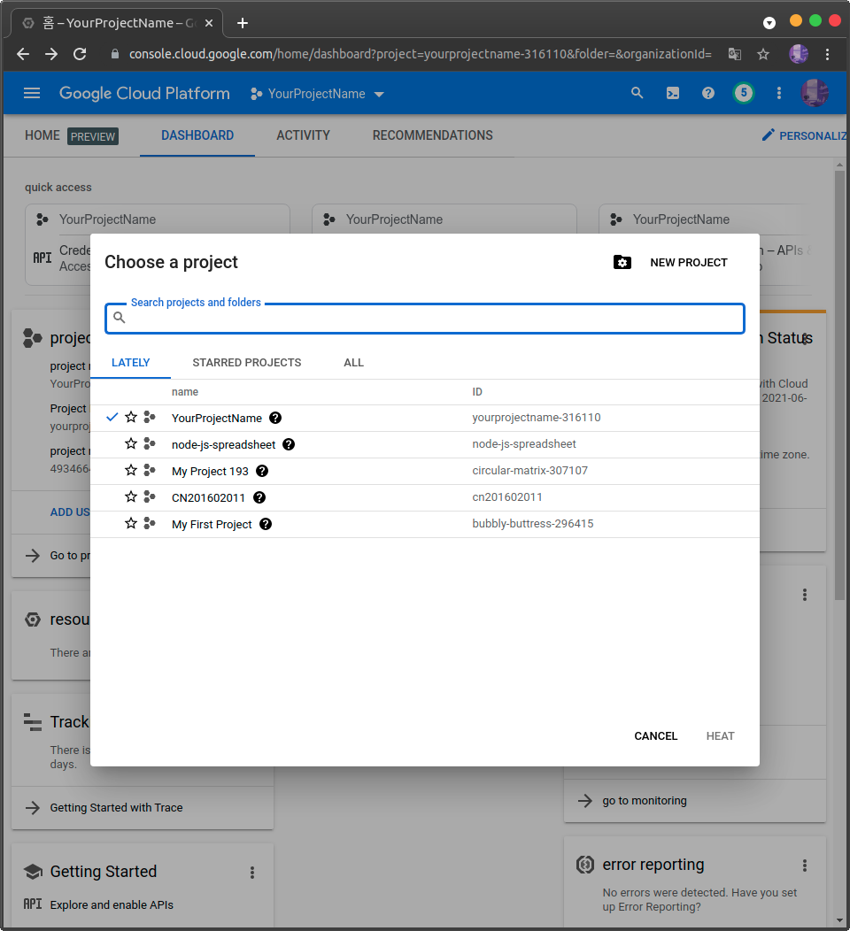Image resolution: width=850 pixels, height=931 pixels.
Task: Star the YourProjectName project
Action: coord(131,418)
